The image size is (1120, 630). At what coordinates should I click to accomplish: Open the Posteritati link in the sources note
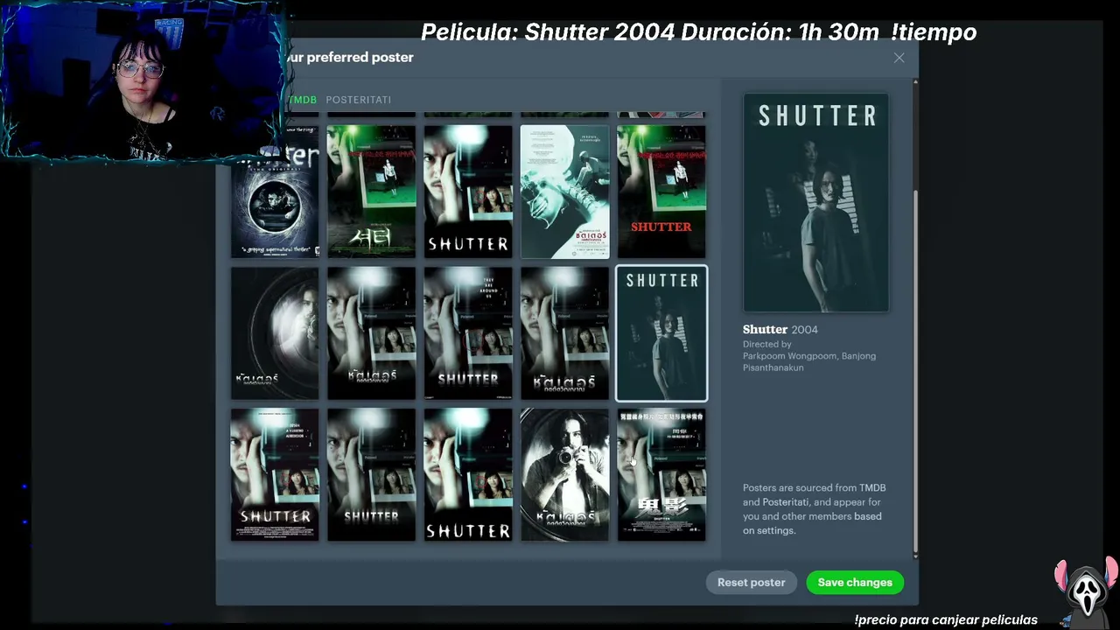pyautogui.click(x=786, y=502)
